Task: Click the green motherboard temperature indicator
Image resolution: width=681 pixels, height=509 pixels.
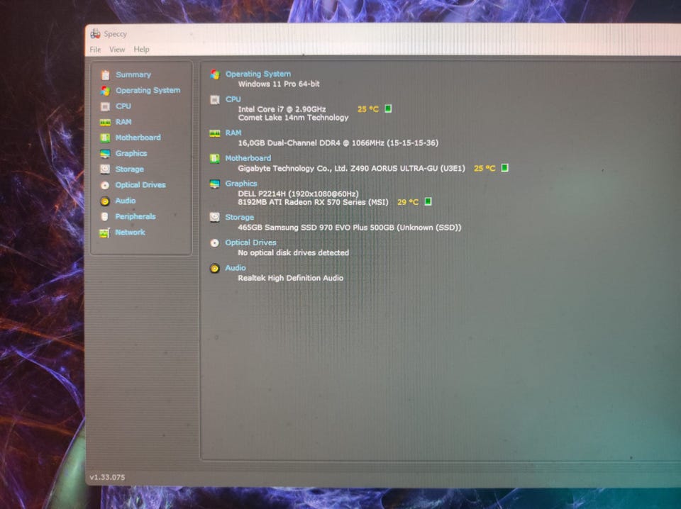Action: [504, 168]
